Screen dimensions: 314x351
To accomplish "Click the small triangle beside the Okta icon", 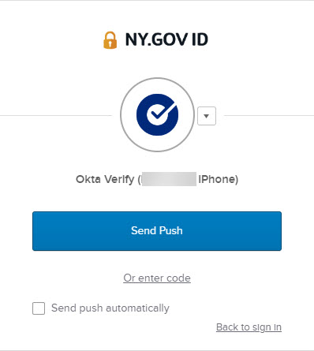I will click(207, 116).
